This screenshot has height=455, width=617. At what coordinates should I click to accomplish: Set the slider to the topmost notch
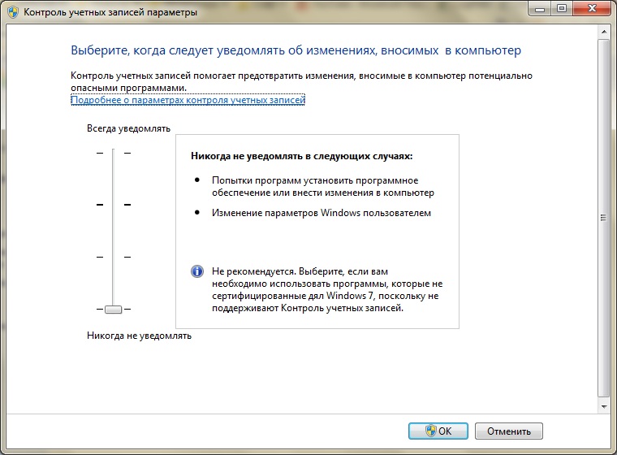tap(114, 153)
